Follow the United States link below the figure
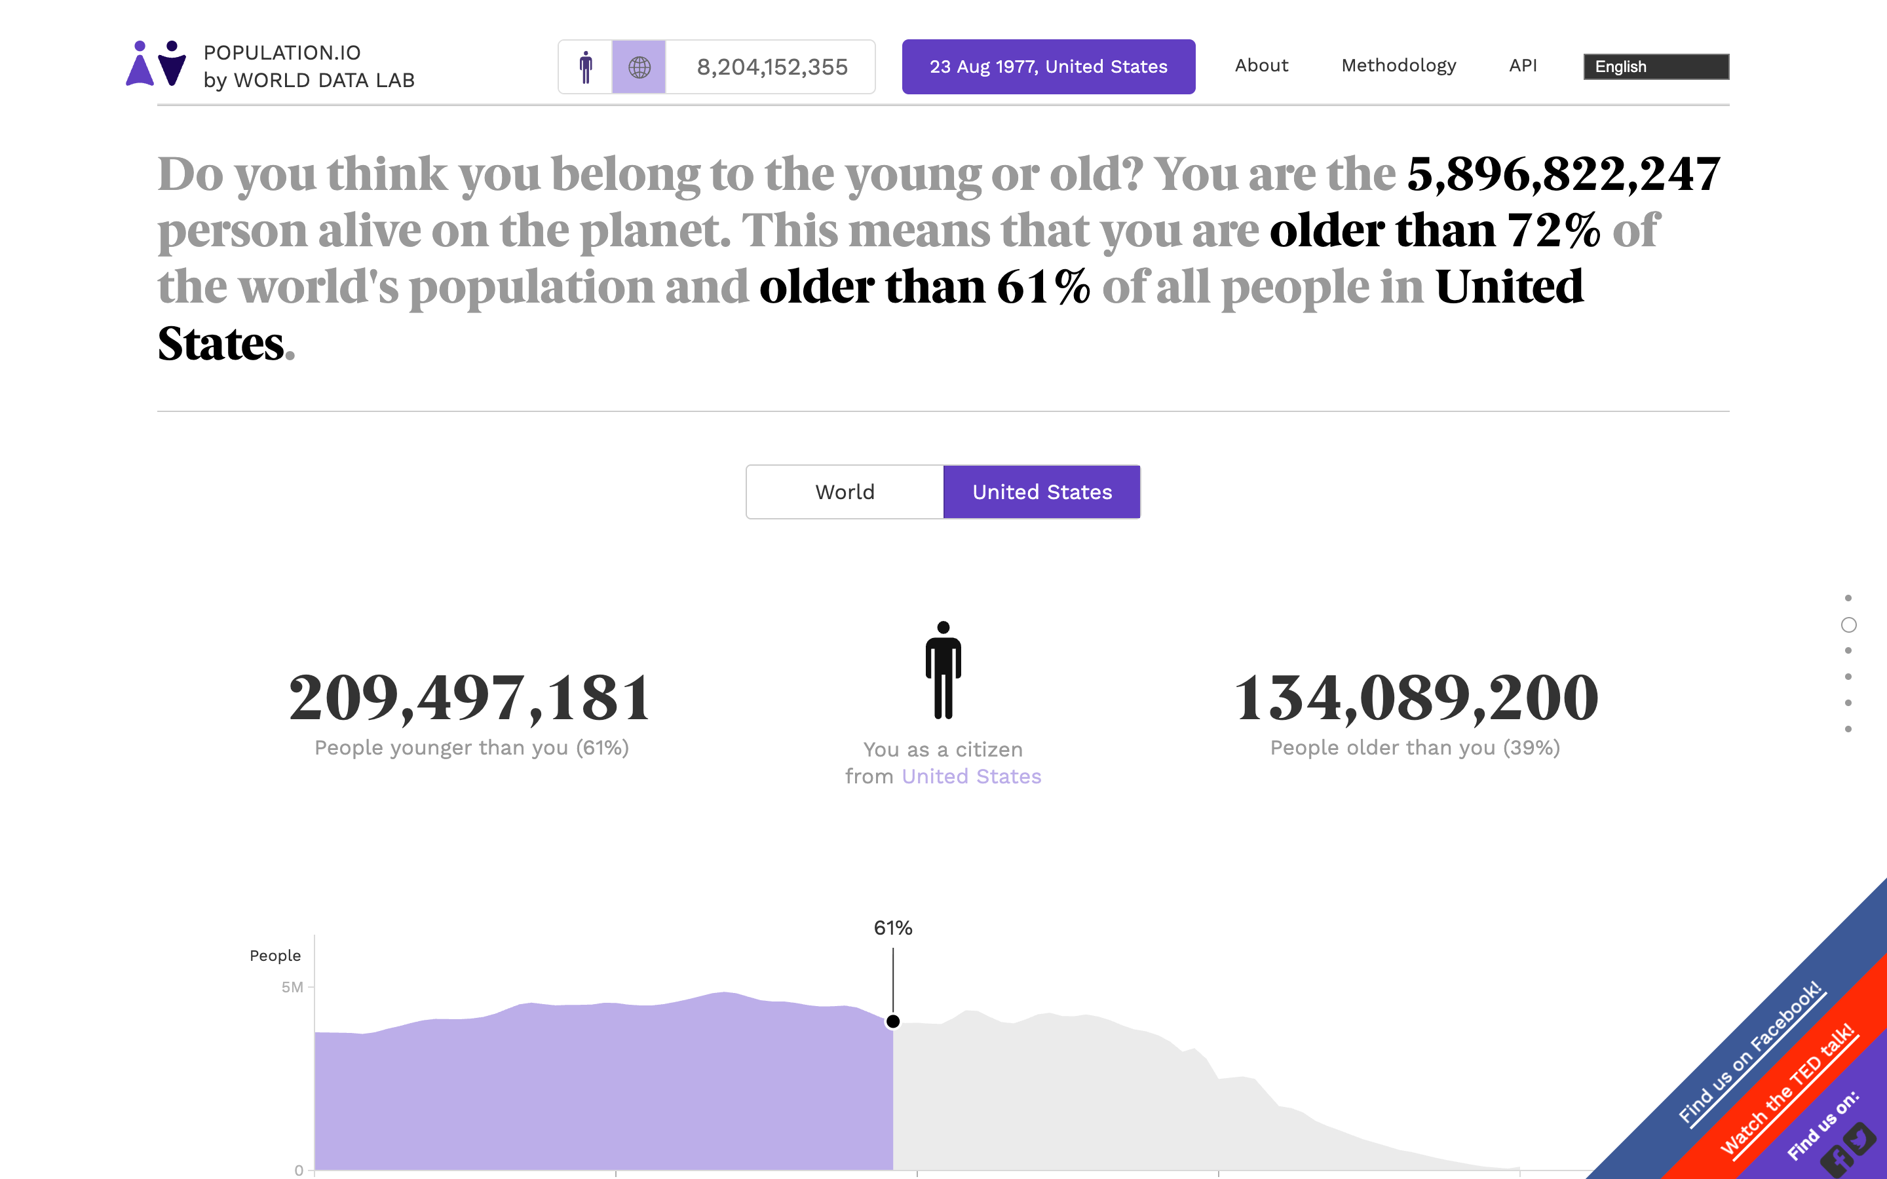1887x1179 pixels. point(971,776)
